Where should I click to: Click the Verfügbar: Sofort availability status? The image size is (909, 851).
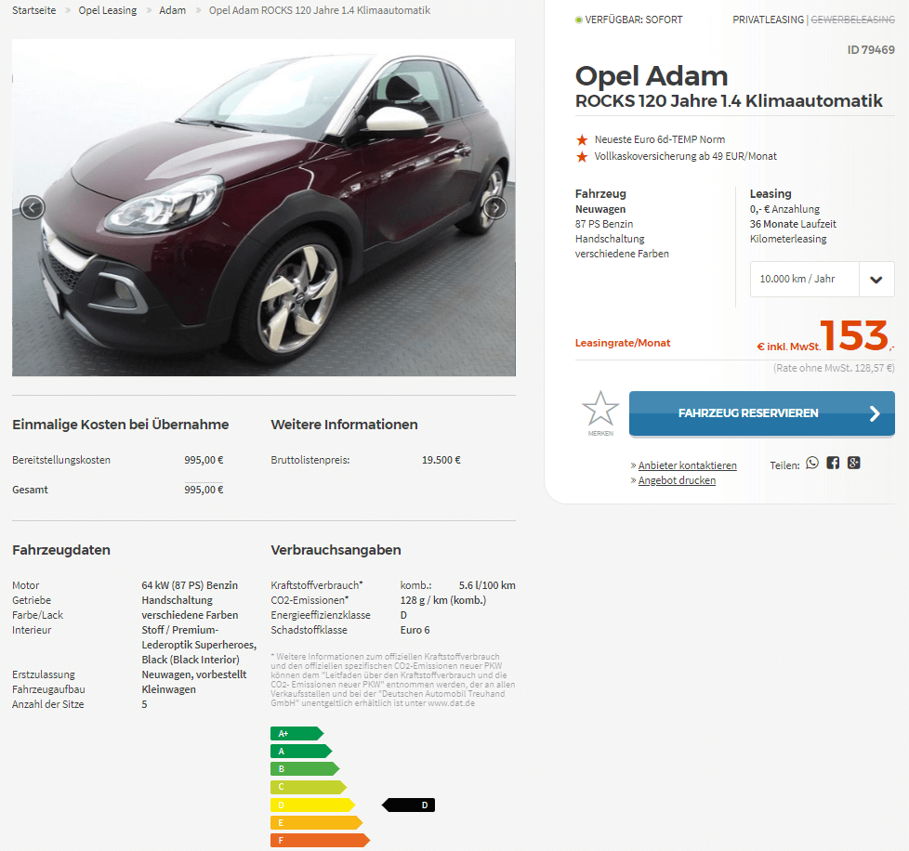point(628,20)
